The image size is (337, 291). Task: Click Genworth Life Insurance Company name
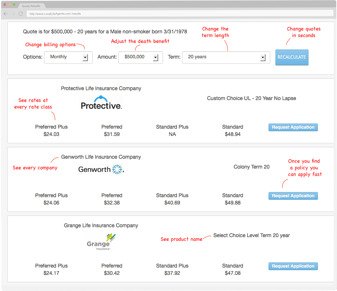(x=101, y=157)
